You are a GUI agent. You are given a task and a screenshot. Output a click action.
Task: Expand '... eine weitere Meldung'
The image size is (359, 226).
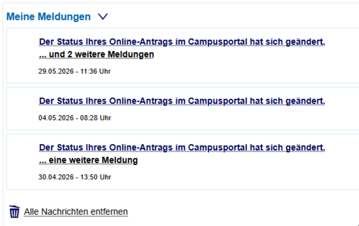88,160
